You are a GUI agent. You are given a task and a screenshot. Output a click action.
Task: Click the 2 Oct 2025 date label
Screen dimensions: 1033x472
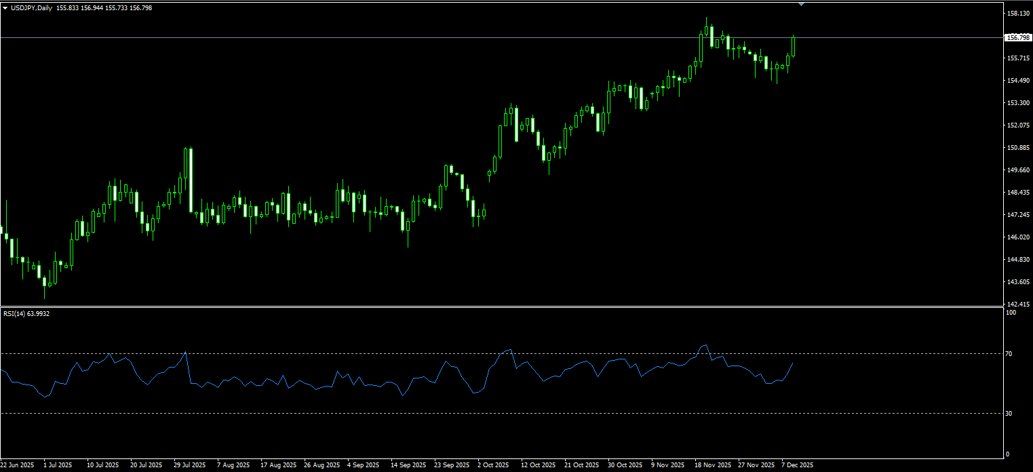pos(493,465)
